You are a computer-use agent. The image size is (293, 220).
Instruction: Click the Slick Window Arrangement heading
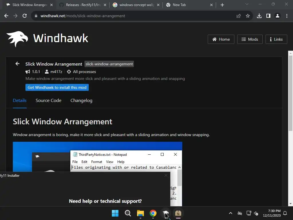click(62, 122)
